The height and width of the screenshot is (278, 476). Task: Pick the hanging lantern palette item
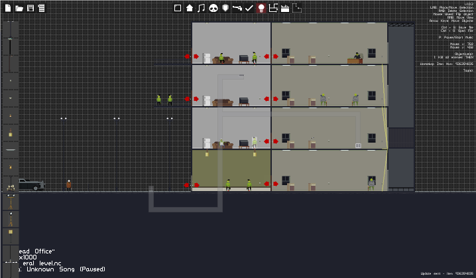[x=11, y=133]
